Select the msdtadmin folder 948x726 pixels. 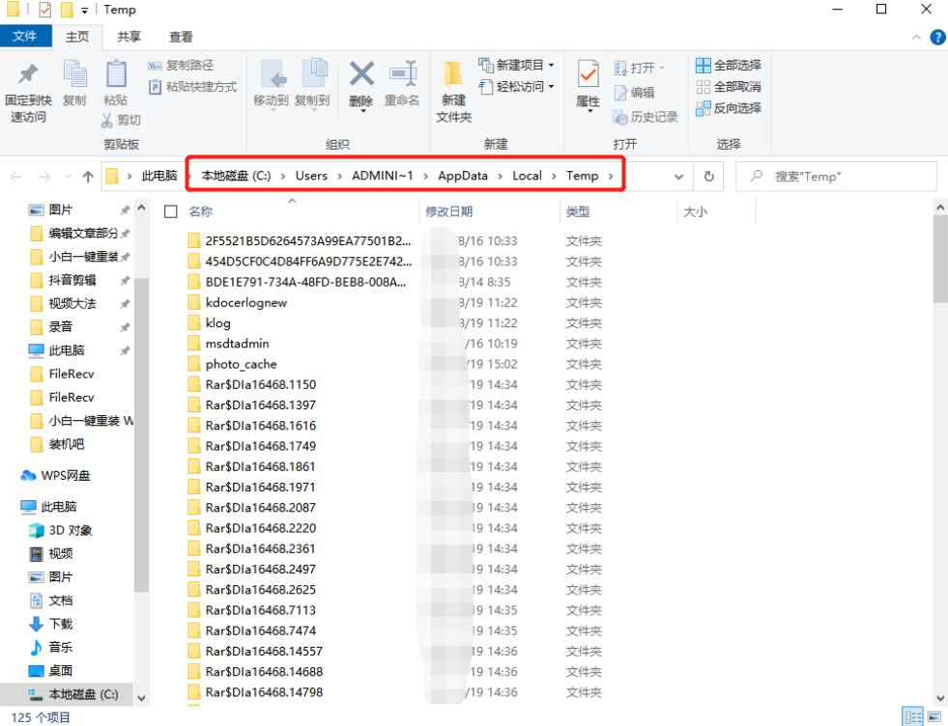[237, 344]
